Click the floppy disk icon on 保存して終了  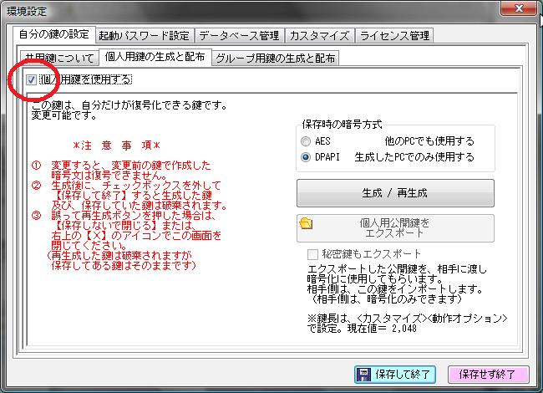click(x=363, y=375)
